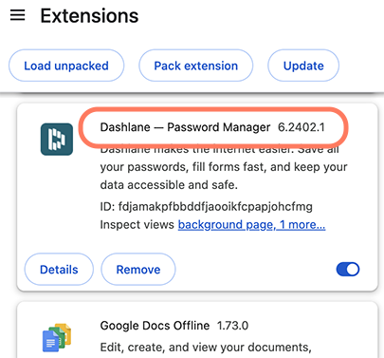Click data accessible and safe text line
The height and width of the screenshot is (358, 384).
(x=169, y=185)
